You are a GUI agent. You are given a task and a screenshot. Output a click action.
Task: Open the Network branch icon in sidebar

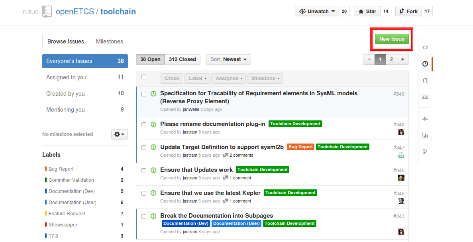425,151
